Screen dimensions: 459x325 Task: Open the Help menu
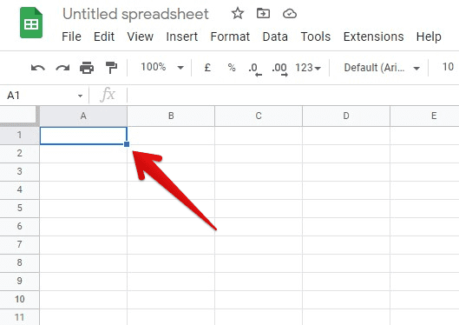tap(429, 36)
